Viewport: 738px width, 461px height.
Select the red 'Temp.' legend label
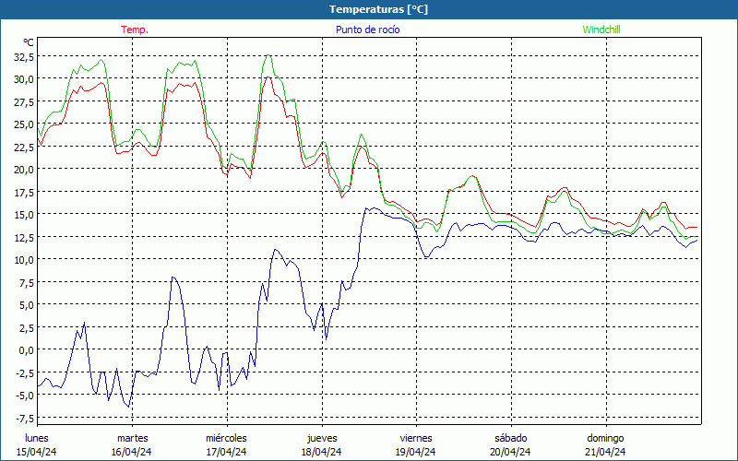(x=135, y=30)
